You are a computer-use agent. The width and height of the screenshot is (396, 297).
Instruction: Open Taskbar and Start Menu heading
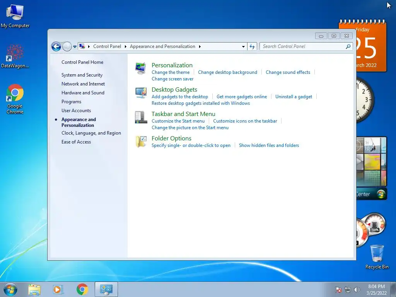pyautogui.click(x=183, y=114)
